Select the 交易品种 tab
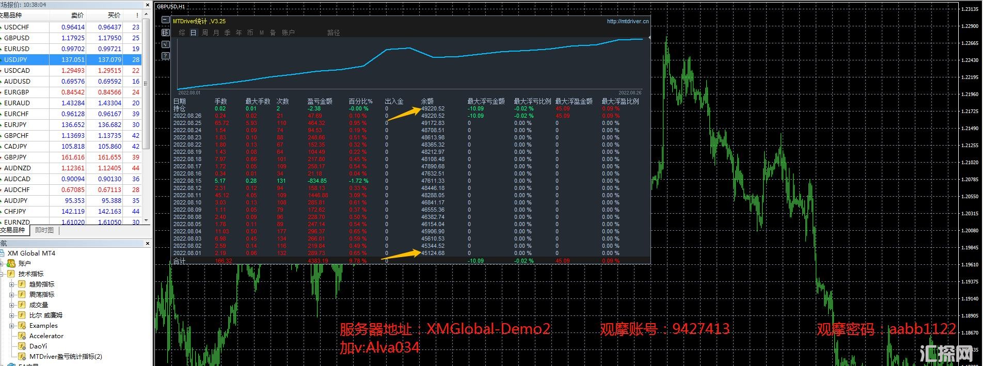This screenshot has height=366, width=983. point(13,230)
